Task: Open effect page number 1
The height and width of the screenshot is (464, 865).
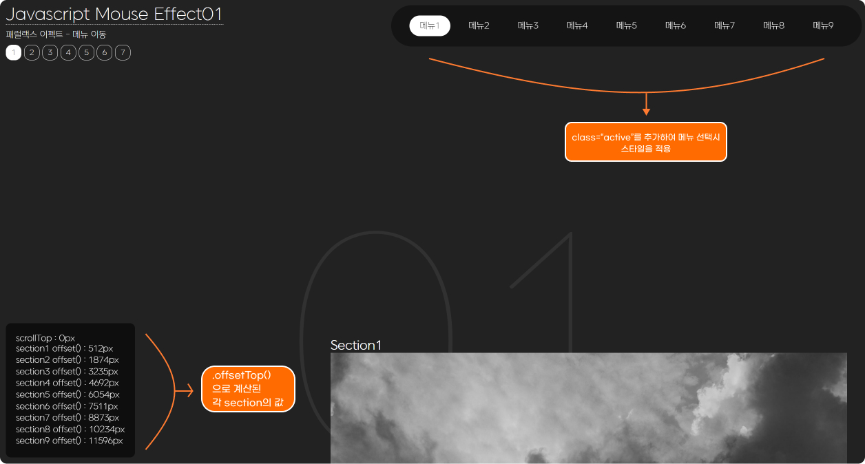Action: (x=14, y=52)
